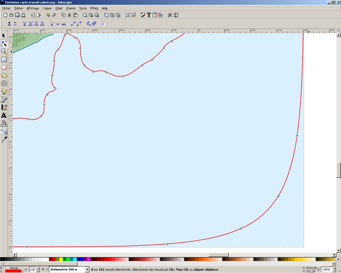Open the XML editor from the toolbar

click(x=155, y=15)
